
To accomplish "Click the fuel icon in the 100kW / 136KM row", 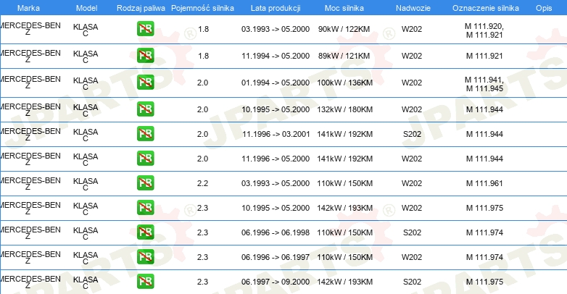I will [x=145, y=83].
